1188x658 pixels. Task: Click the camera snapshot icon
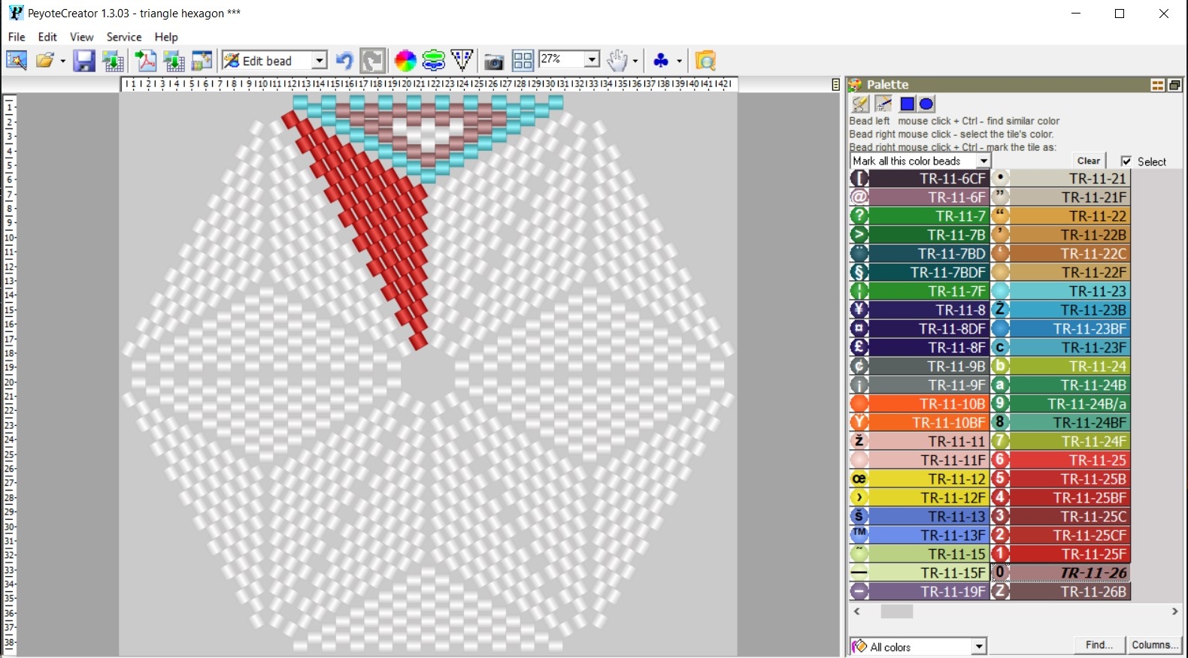pyautogui.click(x=493, y=61)
